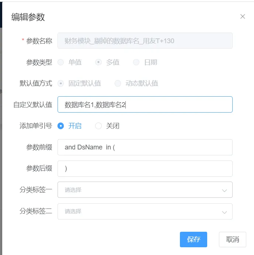The image size is (254, 255).
Task: Click the 默认值方式 label
Action: [x=36, y=83]
